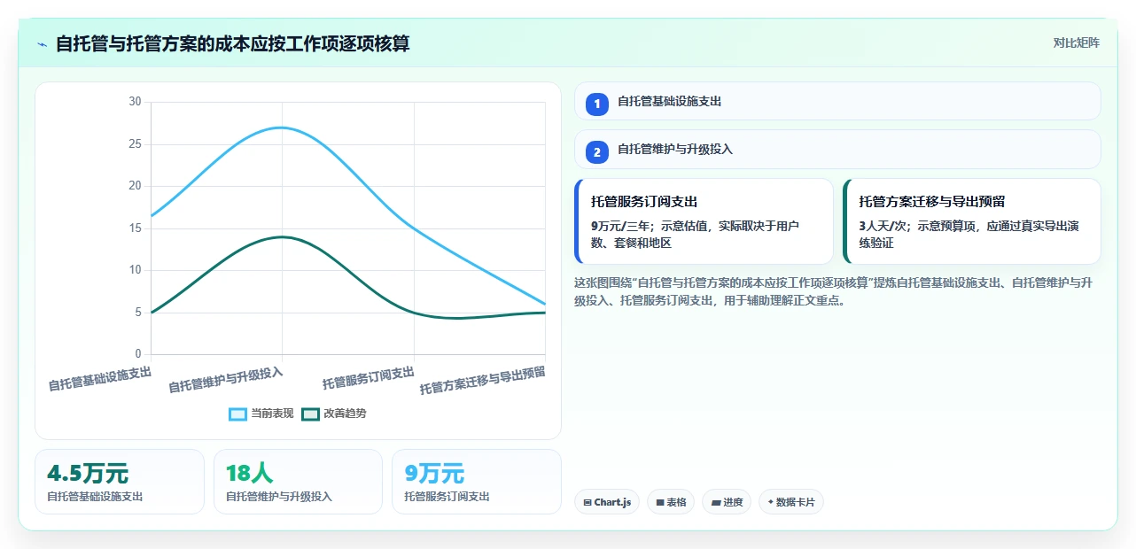This screenshot has width=1136, height=549.
Task: Click the lightning icon beside the title
Action: (42, 44)
